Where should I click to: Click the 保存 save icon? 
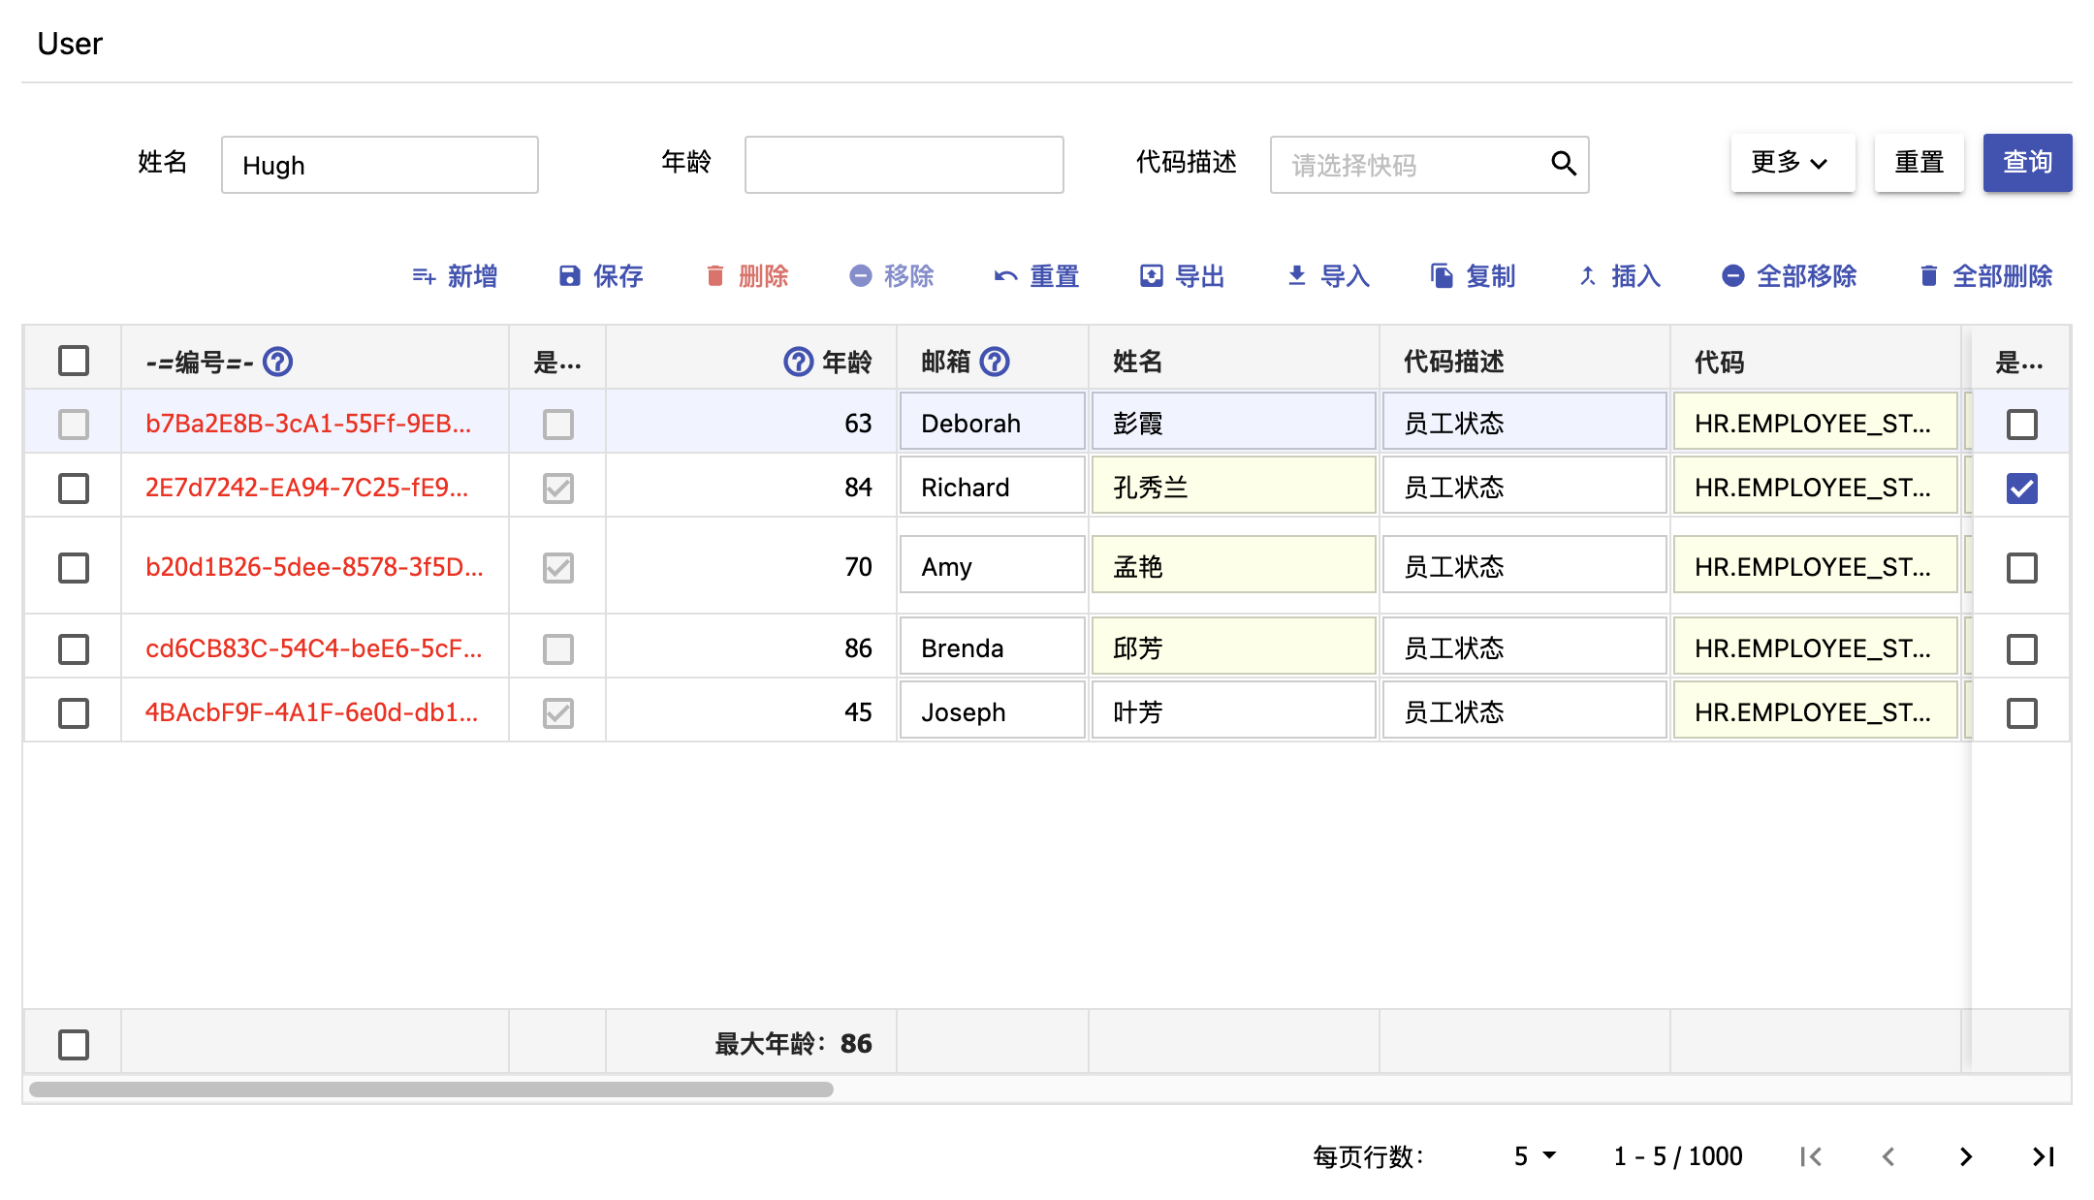[568, 276]
